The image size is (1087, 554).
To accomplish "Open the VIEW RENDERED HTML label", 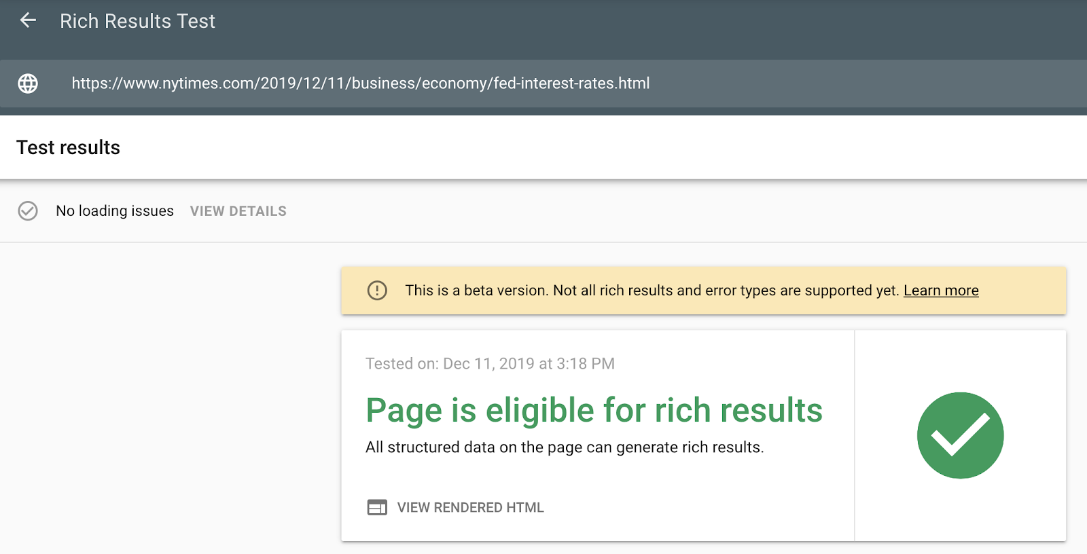I will tap(470, 508).
